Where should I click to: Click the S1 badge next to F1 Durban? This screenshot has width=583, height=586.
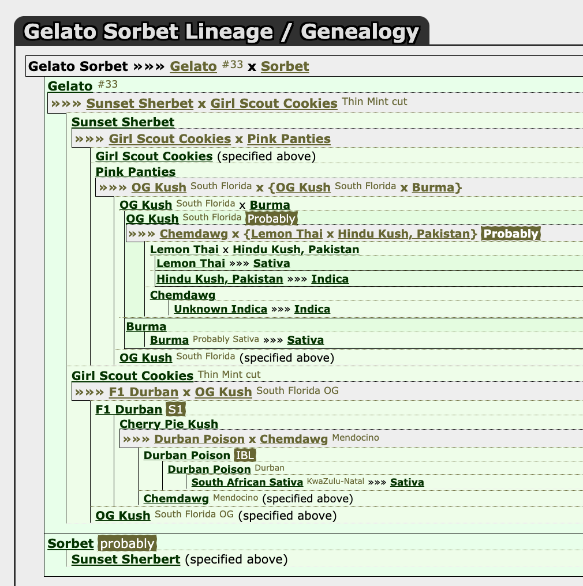coord(175,410)
